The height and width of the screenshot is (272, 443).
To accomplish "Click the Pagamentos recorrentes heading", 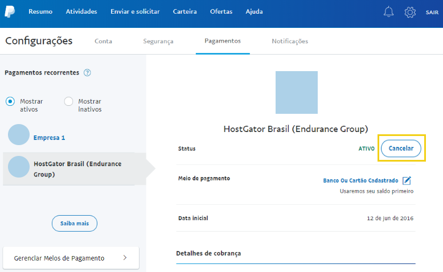I will (x=42, y=73).
